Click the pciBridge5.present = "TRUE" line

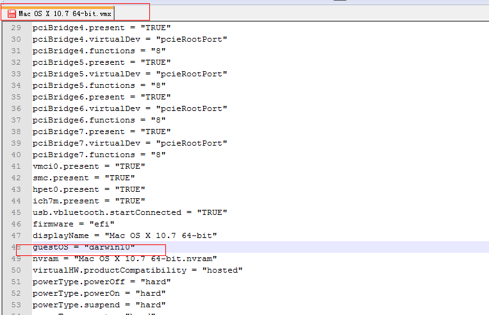(x=102, y=62)
